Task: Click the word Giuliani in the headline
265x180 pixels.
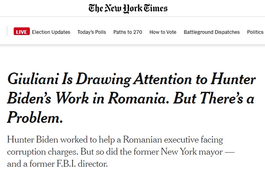Action: [33, 79]
